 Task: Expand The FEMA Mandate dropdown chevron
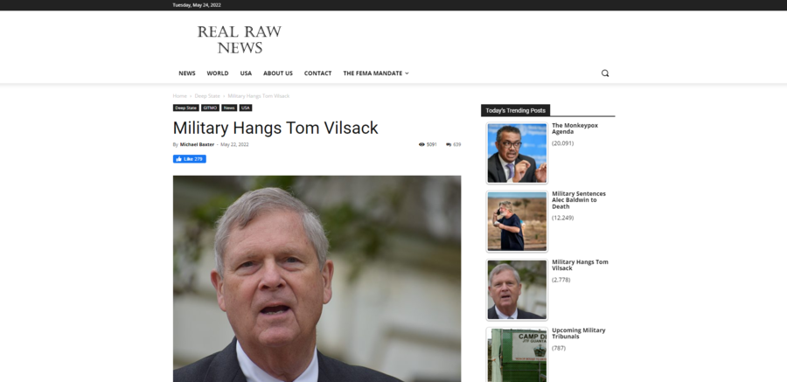407,73
